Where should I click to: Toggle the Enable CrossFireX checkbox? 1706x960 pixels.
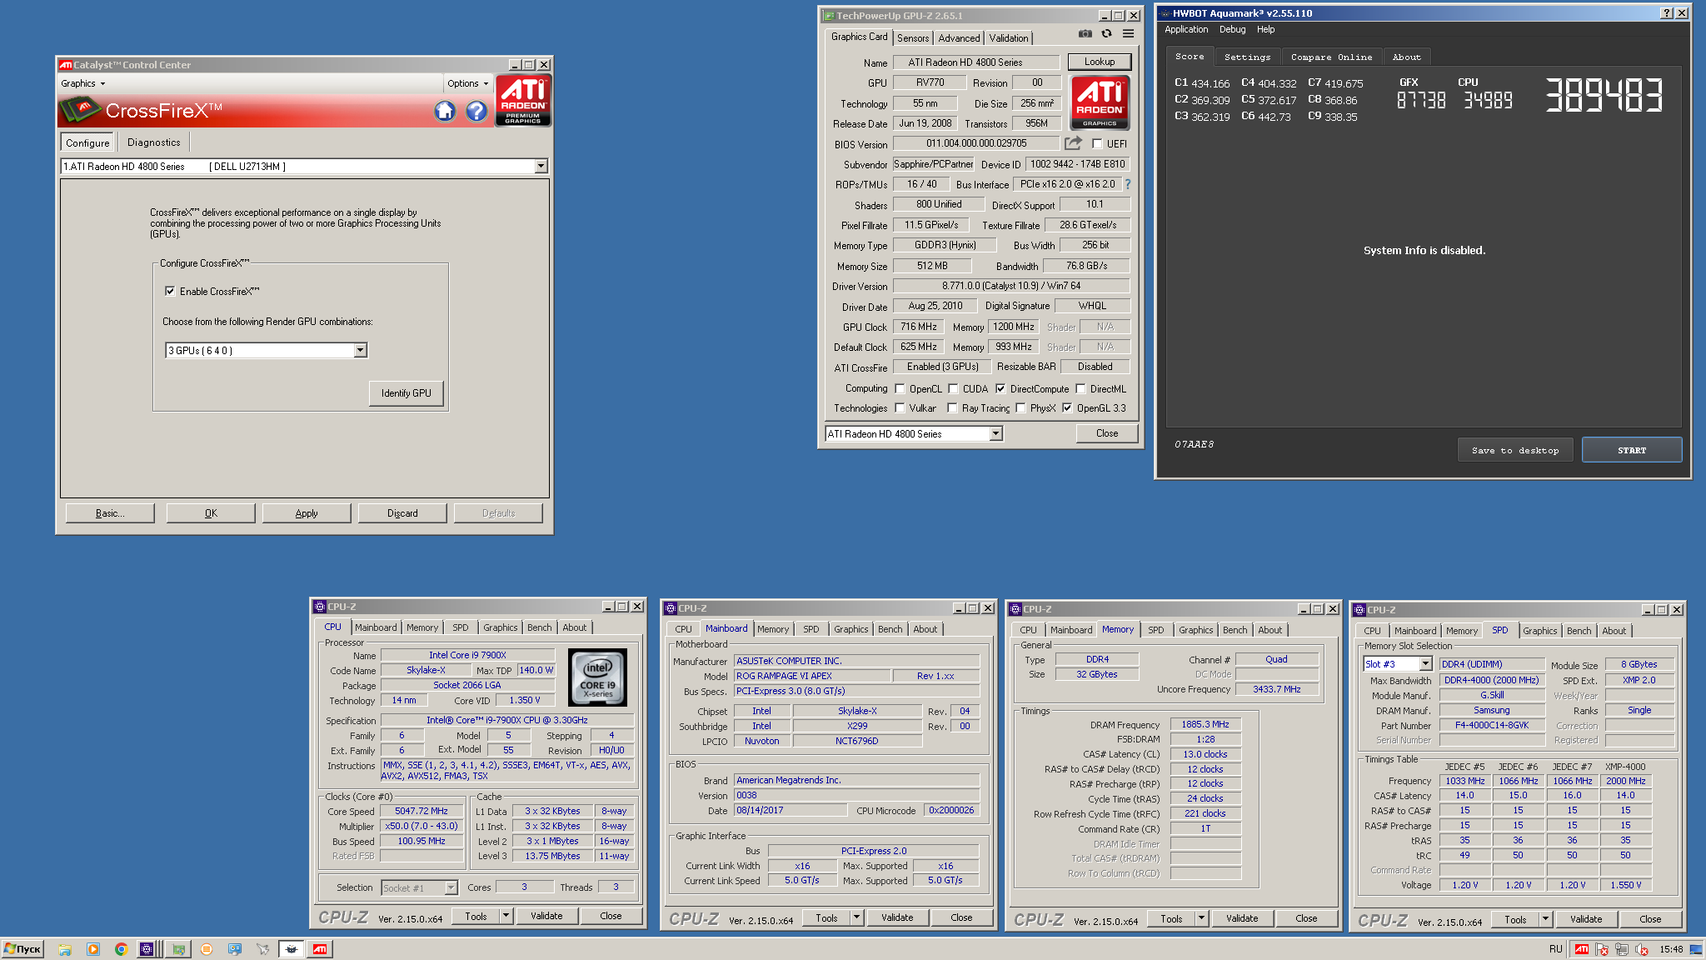[x=170, y=291]
